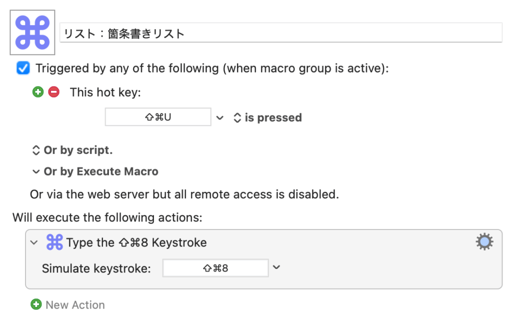Open the 'Or by script.' popup menu
The height and width of the screenshot is (319, 512).
(x=72, y=150)
